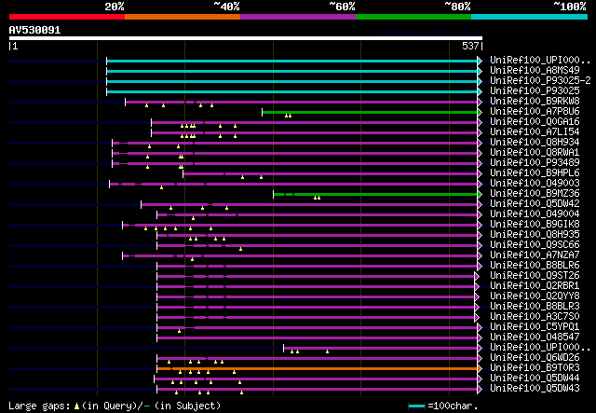Select the UniRef100_O49003 label

coord(535,184)
